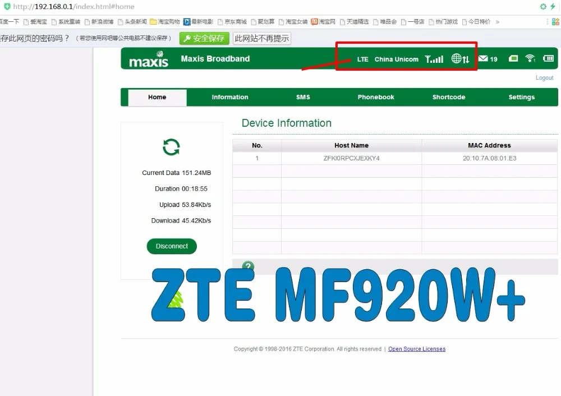Viewport: 561px width, 396px height.
Task: Click the Disconnect button
Action: [x=172, y=246]
